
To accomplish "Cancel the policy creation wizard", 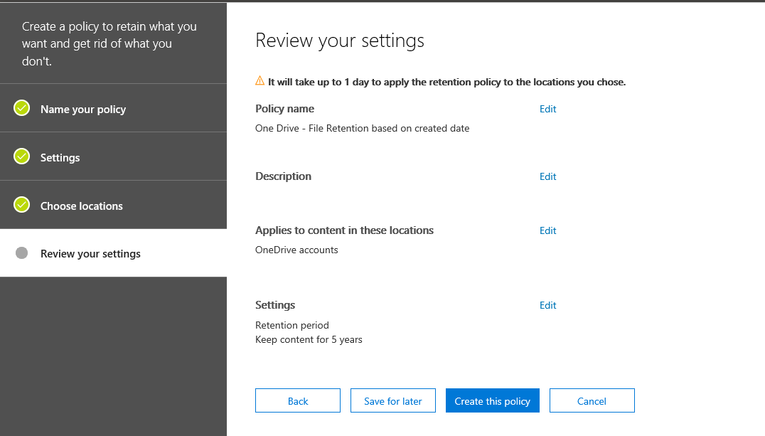I will [x=592, y=401].
